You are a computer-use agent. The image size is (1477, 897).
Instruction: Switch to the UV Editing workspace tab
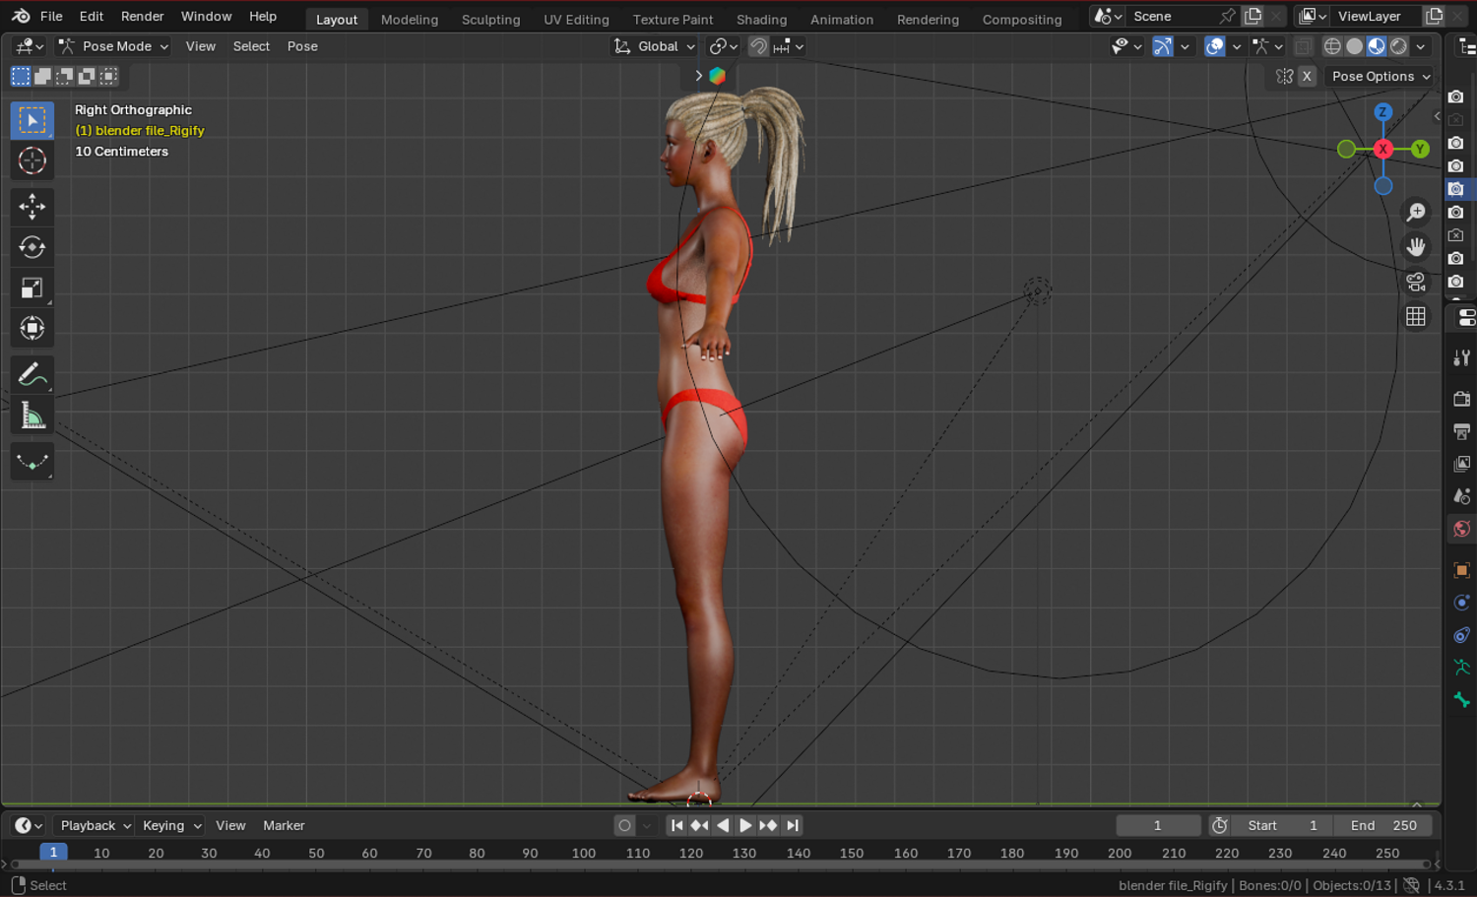pyautogui.click(x=576, y=19)
